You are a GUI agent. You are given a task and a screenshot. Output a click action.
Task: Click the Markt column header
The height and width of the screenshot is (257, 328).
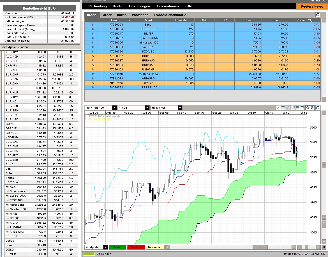148,20
